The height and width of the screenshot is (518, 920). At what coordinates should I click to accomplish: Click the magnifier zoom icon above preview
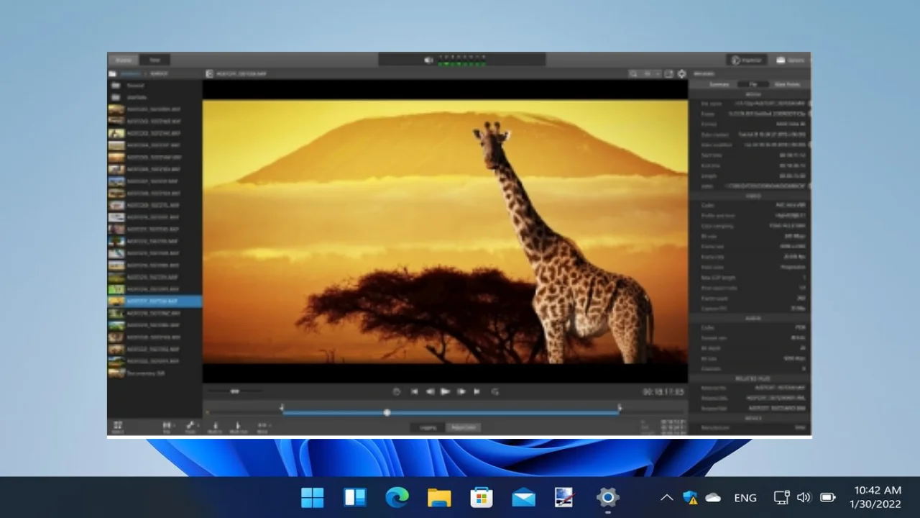click(x=633, y=73)
